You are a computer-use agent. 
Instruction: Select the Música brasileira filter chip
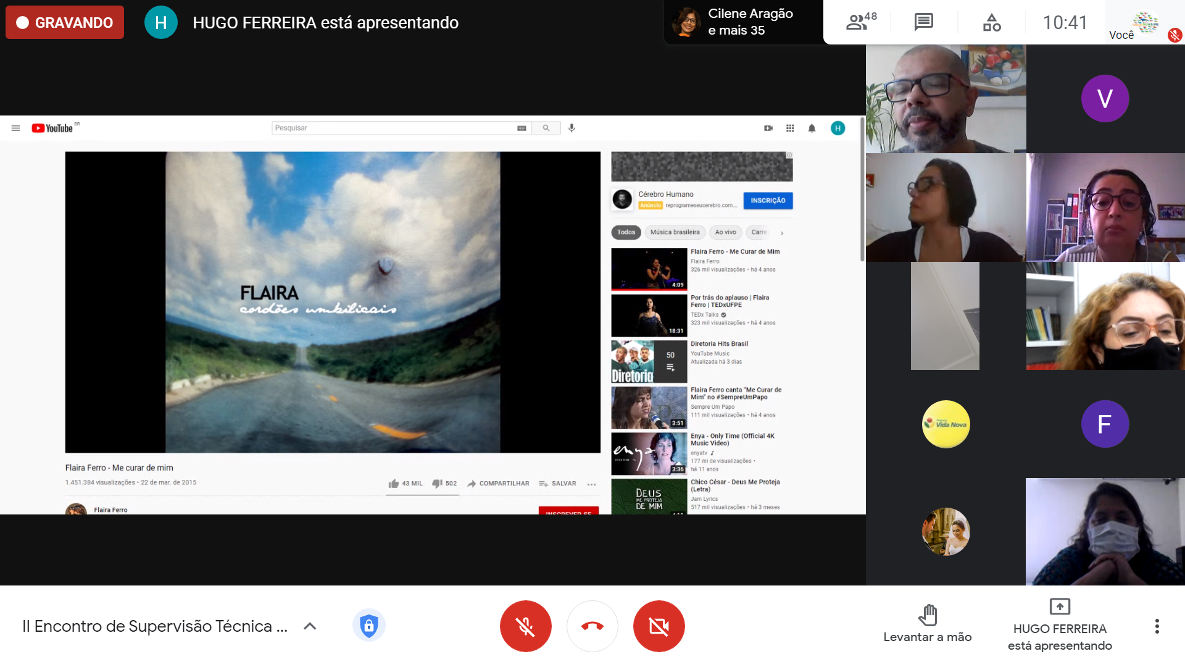(x=675, y=232)
